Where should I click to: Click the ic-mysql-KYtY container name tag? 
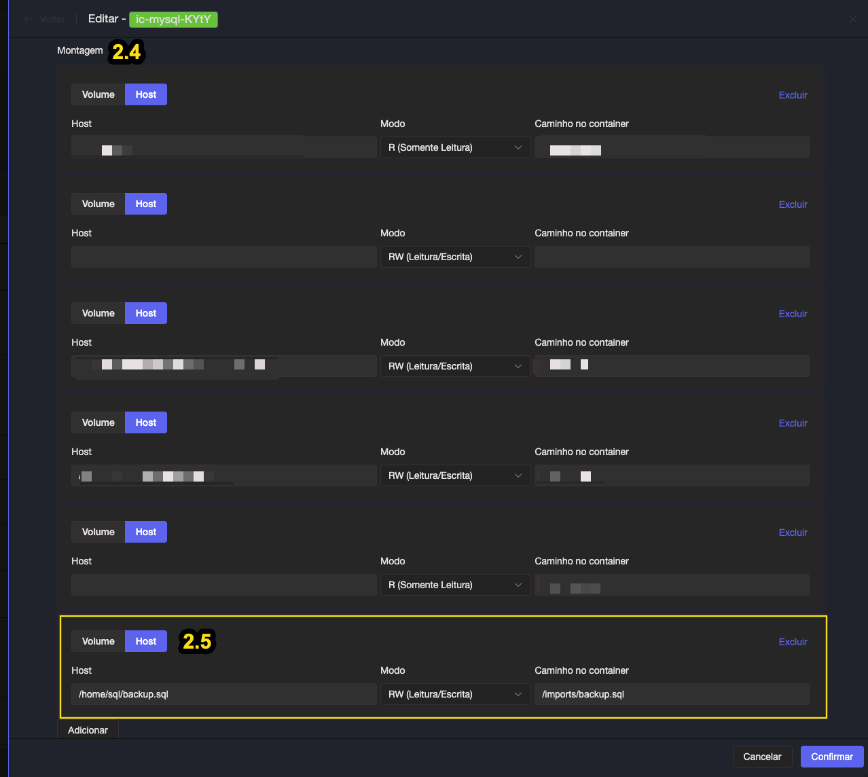pos(173,19)
